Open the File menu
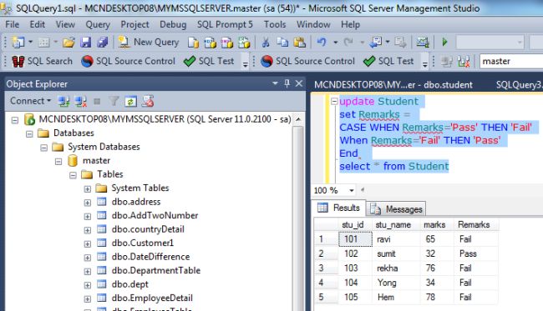The image size is (543, 311). [x=13, y=24]
